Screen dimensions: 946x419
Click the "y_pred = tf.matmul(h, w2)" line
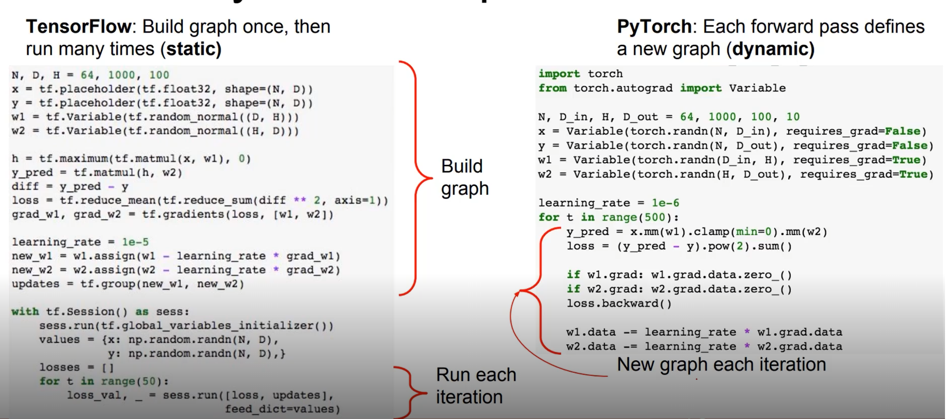(97, 173)
